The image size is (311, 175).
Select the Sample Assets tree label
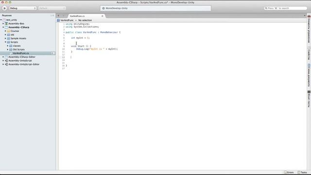(18, 38)
